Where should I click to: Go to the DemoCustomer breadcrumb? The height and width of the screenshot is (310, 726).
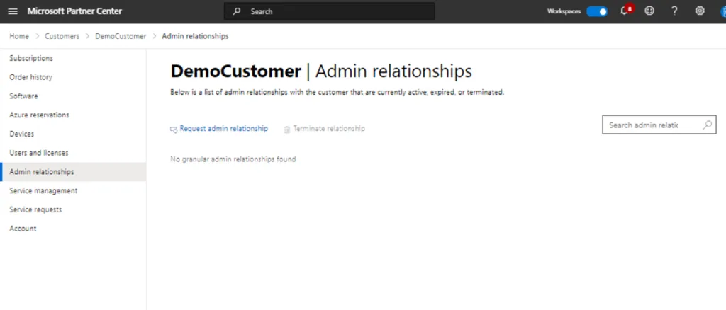coord(121,36)
